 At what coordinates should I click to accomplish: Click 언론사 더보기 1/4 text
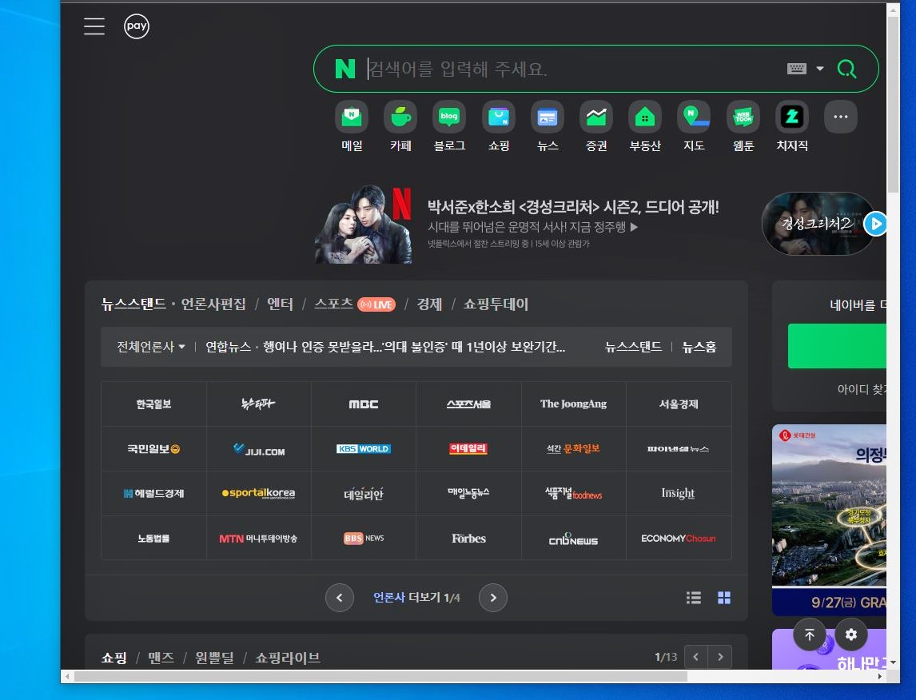[416, 598]
